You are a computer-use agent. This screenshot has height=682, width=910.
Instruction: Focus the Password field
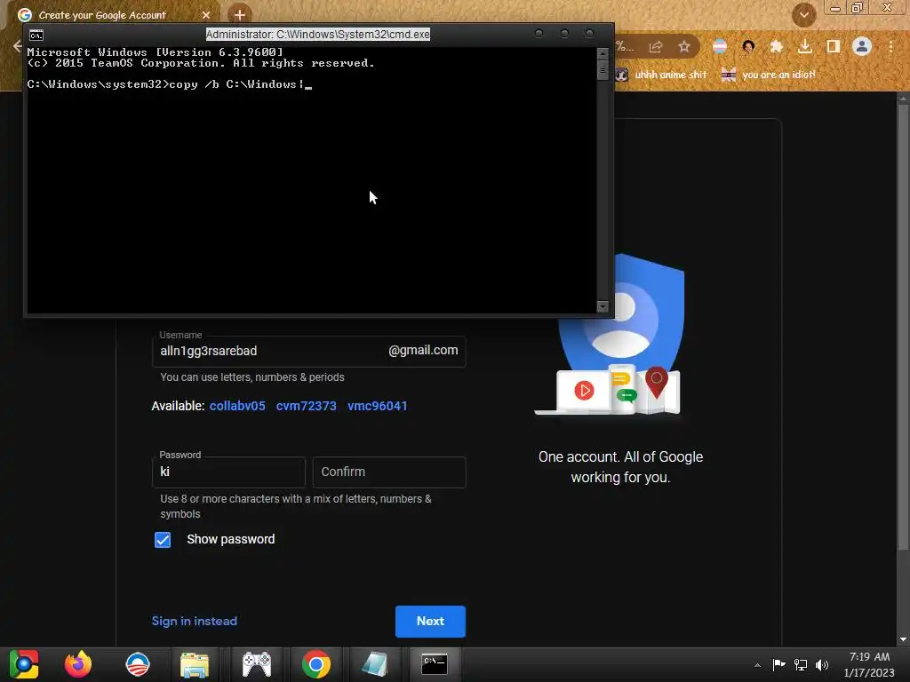coord(228,472)
